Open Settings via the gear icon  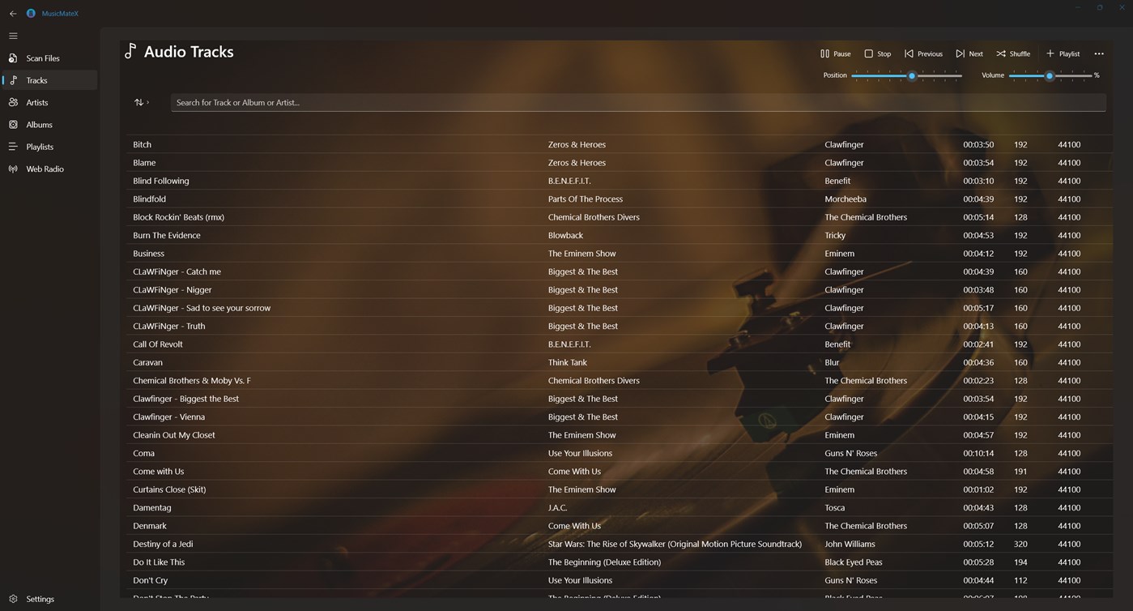[x=14, y=599]
